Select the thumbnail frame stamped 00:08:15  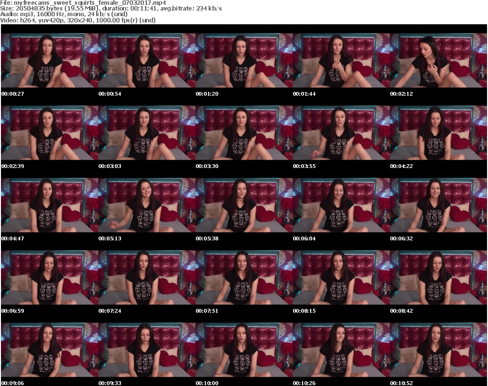[341, 277]
